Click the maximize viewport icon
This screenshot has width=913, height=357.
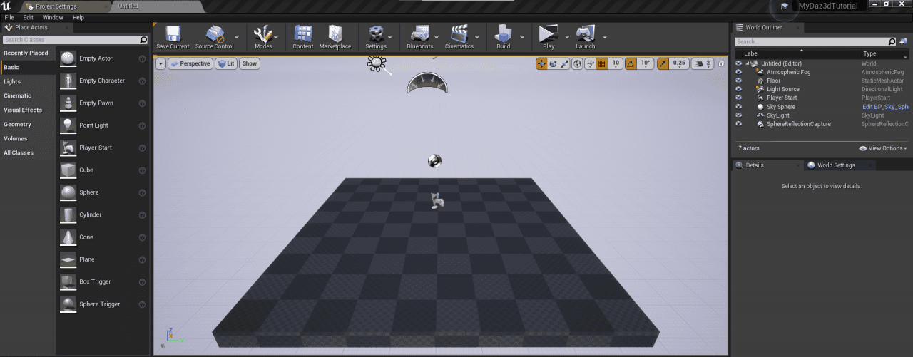(x=720, y=63)
